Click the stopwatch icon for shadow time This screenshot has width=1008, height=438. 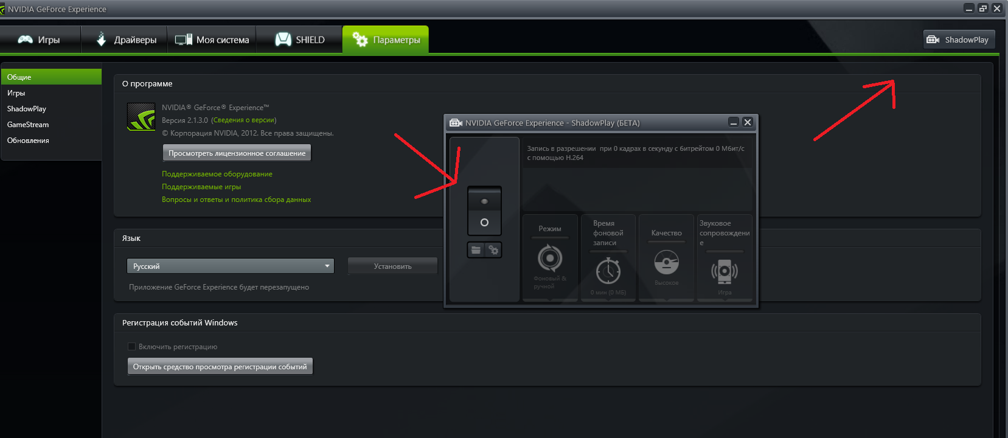click(x=608, y=271)
